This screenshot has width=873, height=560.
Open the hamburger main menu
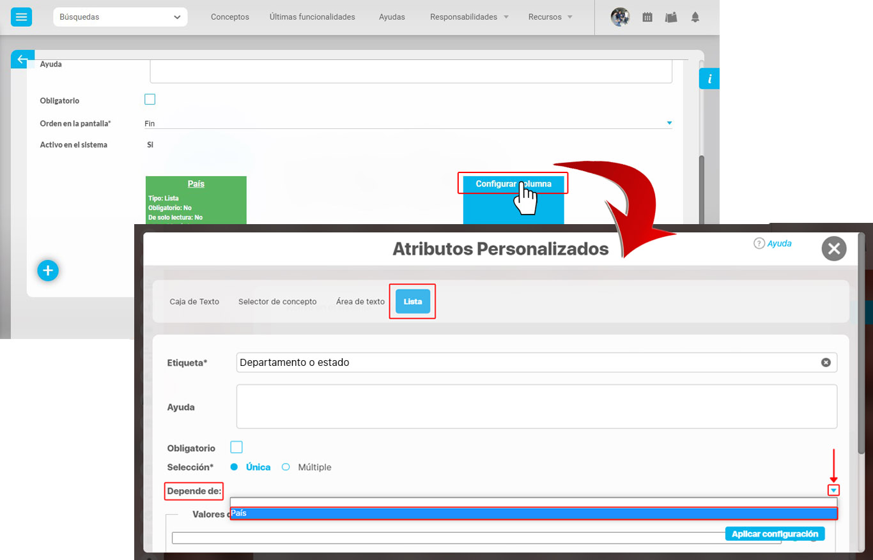21,17
